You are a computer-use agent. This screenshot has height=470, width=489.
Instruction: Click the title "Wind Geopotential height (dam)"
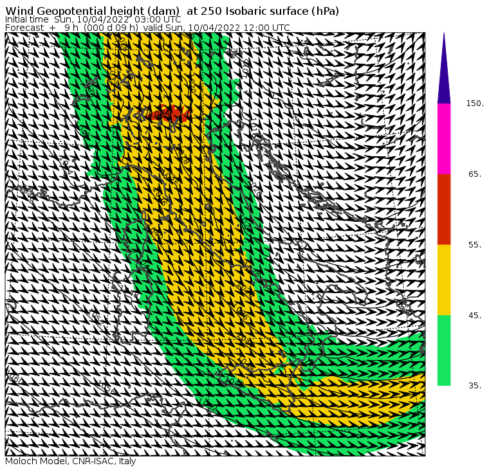pyautogui.click(x=92, y=11)
